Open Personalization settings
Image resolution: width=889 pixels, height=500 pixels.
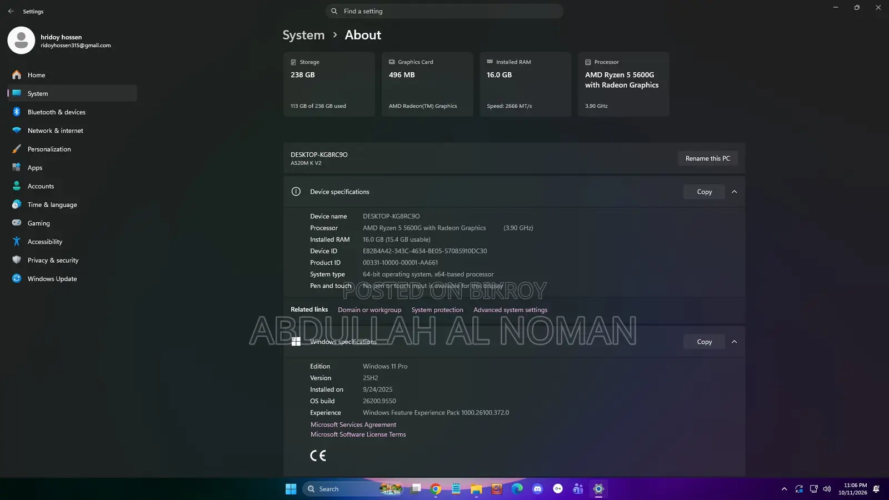[72, 149]
